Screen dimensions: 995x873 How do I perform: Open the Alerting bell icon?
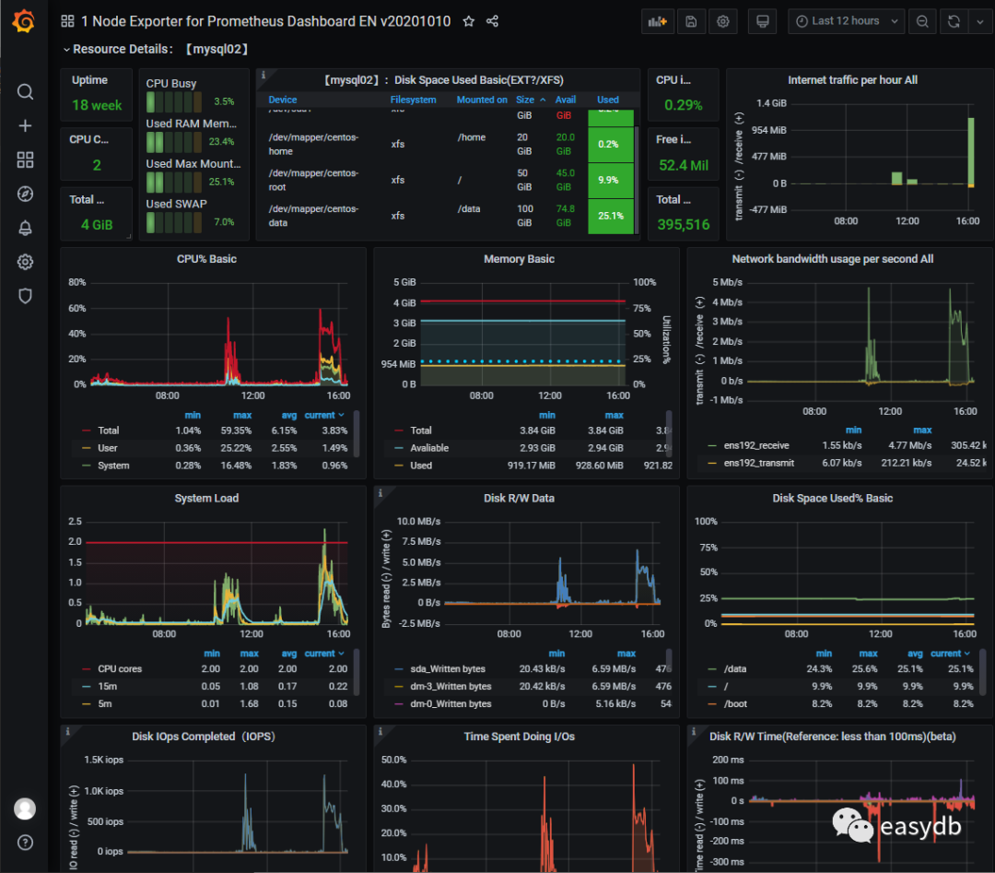point(25,228)
